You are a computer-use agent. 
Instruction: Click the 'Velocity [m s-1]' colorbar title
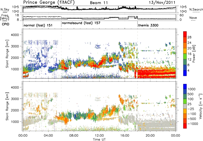[x=200, y=106]
